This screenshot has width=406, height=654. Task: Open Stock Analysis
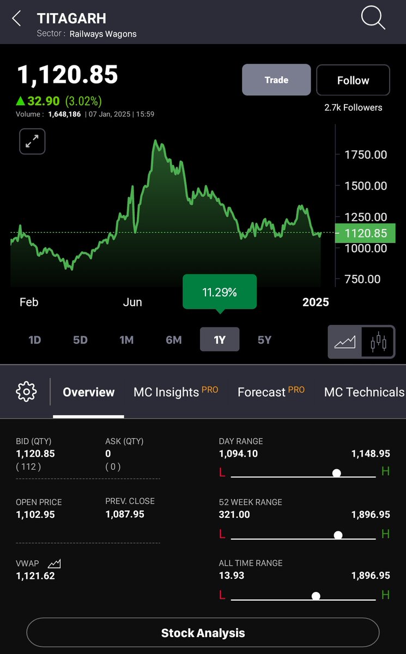tap(203, 633)
